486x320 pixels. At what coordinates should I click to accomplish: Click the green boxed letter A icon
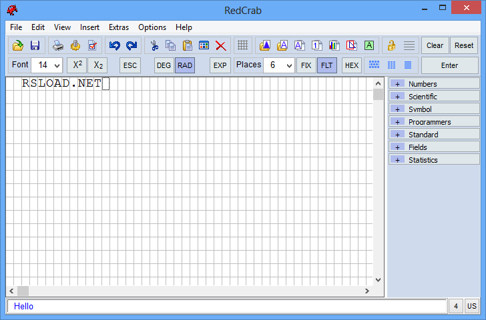(369, 45)
